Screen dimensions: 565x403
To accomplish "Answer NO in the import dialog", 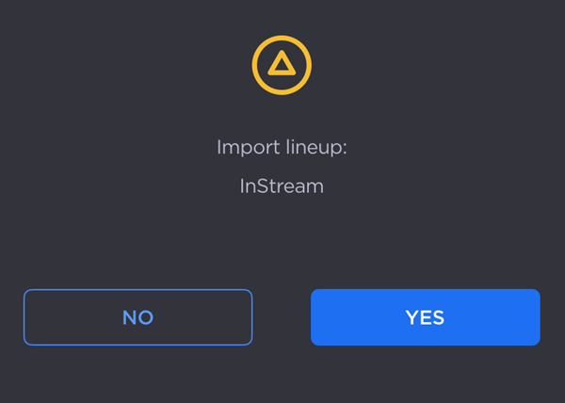I will tap(137, 317).
